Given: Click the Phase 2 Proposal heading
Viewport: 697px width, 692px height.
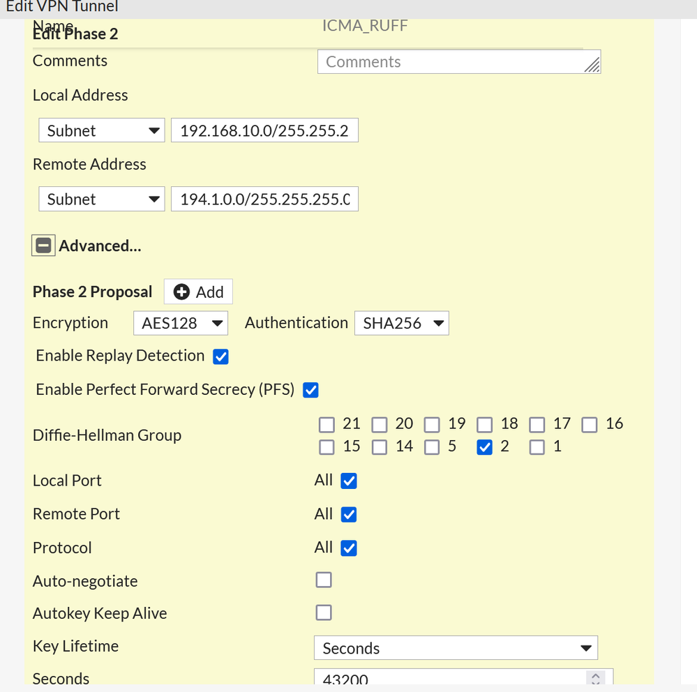Looking at the screenshot, I should (x=93, y=292).
